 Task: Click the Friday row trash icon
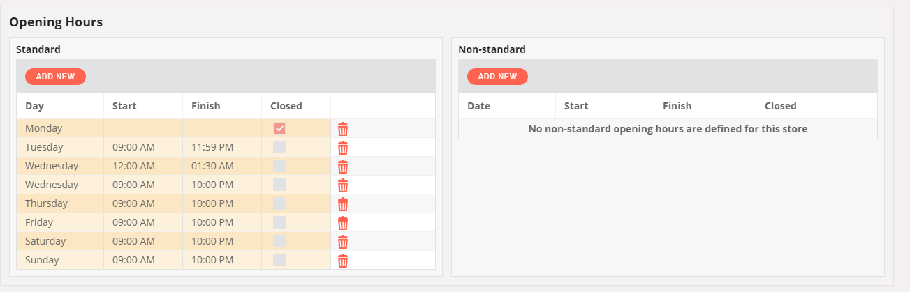coord(343,223)
